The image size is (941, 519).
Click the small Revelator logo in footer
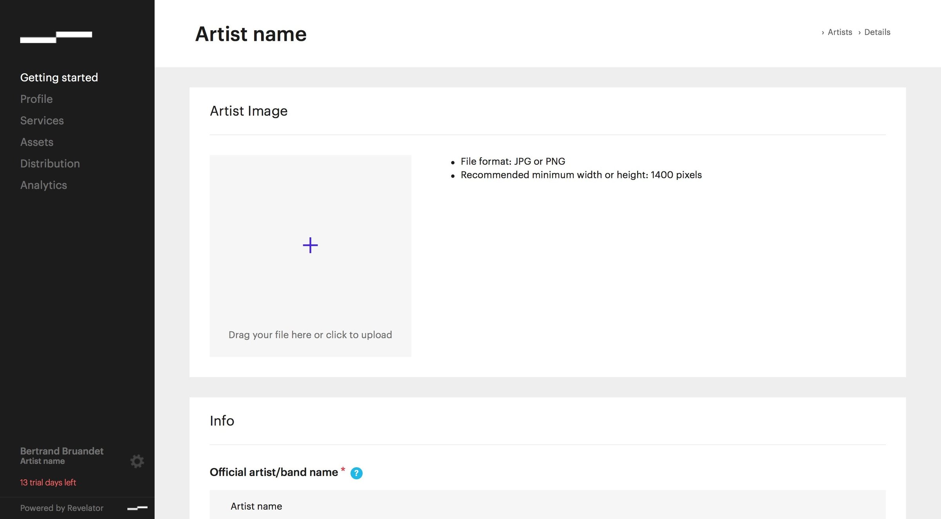(137, 508)
